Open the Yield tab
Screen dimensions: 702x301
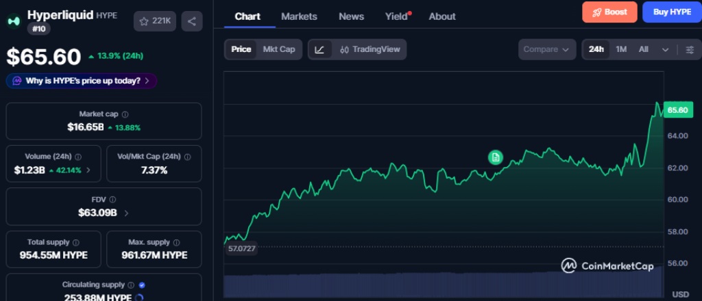pyautogui.click(x=397, y=16)
